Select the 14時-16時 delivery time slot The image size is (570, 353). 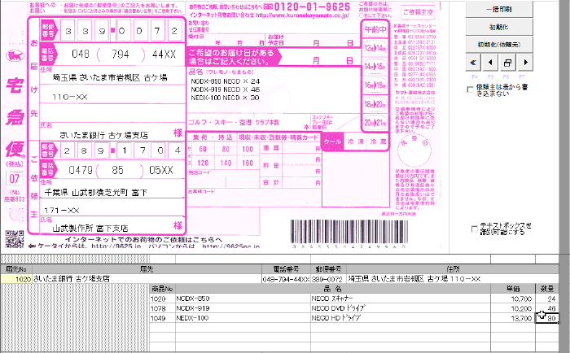tap(375, 67)
